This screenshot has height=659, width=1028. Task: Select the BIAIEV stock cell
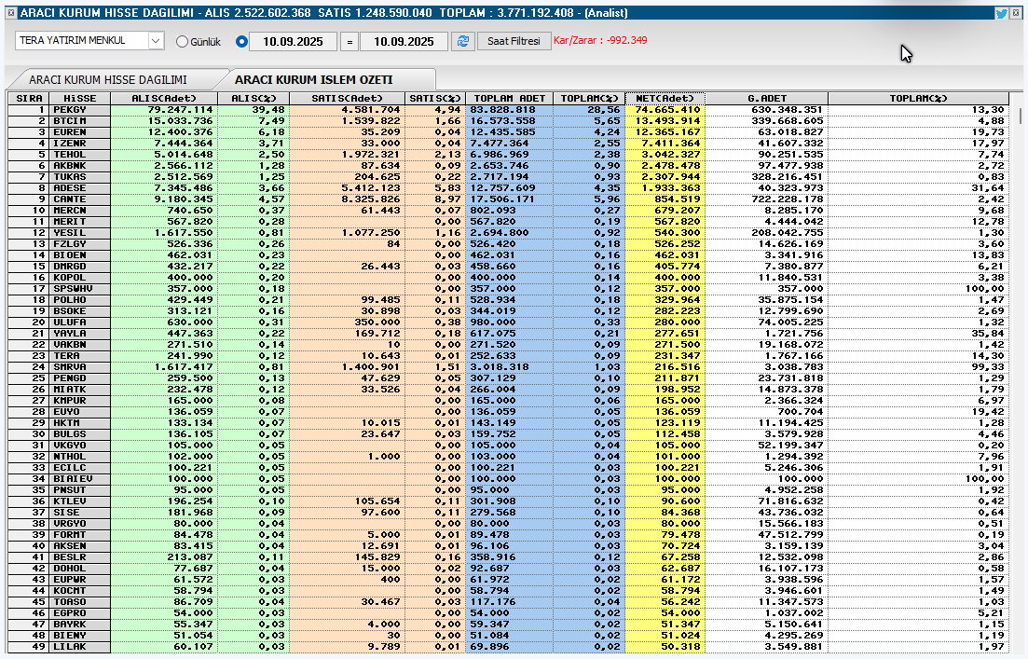[x=80, y=479]
